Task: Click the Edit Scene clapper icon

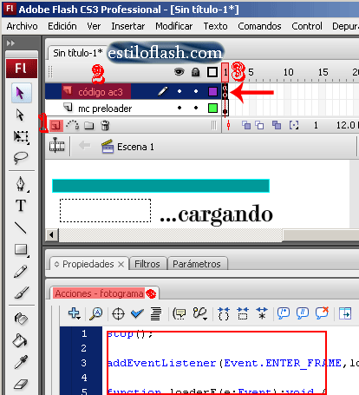Action: coord(108,147)
